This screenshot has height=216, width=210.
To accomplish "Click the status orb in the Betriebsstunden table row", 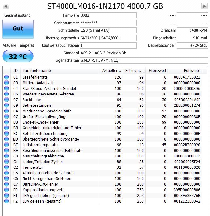I will tap(7, 105).
